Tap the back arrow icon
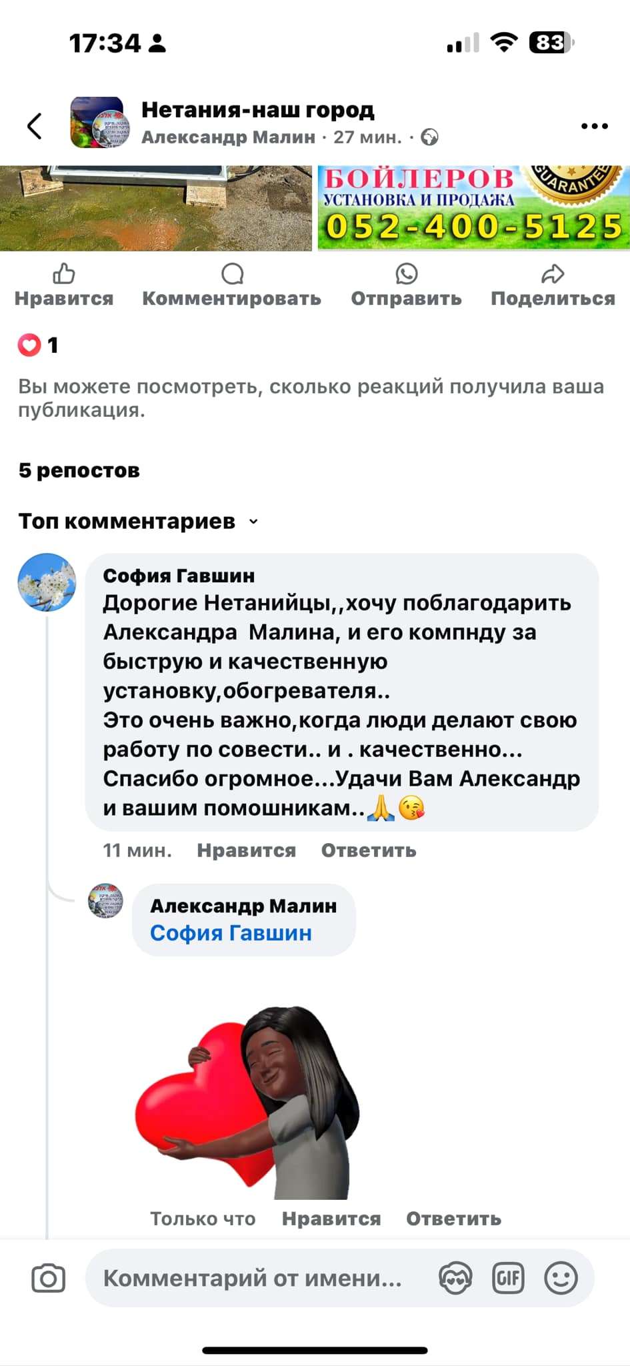 pos(35,125)
